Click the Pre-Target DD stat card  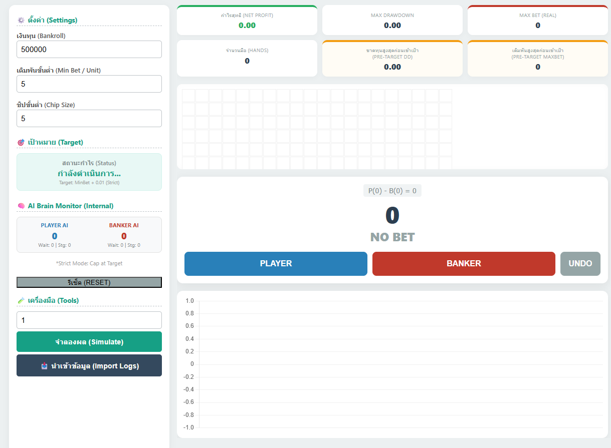(392, 59)
